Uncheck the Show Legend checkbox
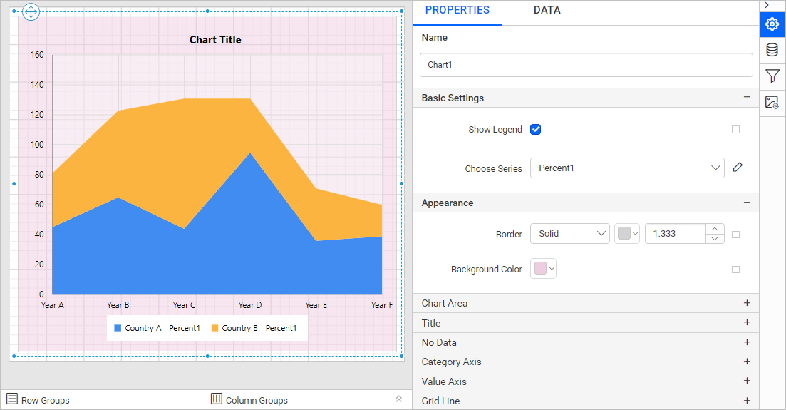786x410 pixels. [x=536, y=130]
